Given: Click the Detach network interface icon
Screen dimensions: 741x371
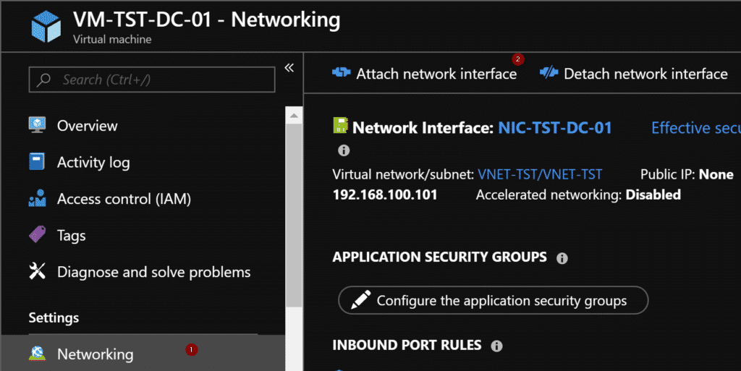Looking at the screenshot, I should pyautogui.click(x=549, y=72).
